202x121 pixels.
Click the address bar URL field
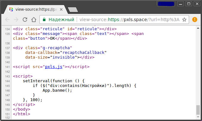(129, 20)
